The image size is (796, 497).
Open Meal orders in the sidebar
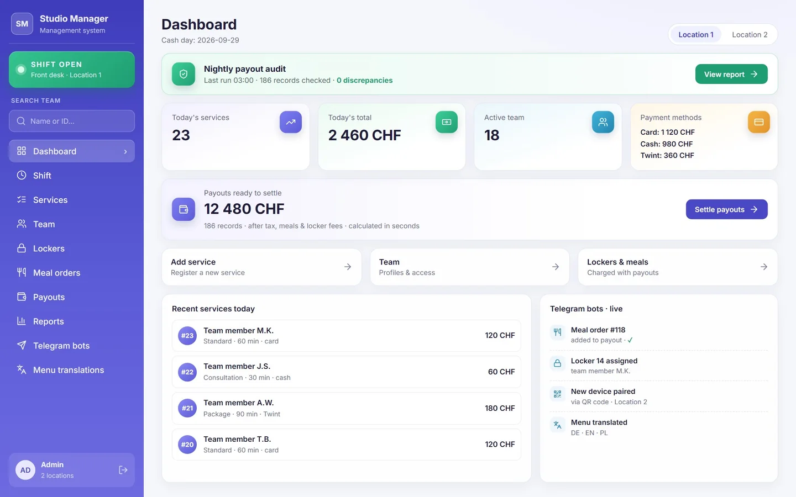point(72,273)
